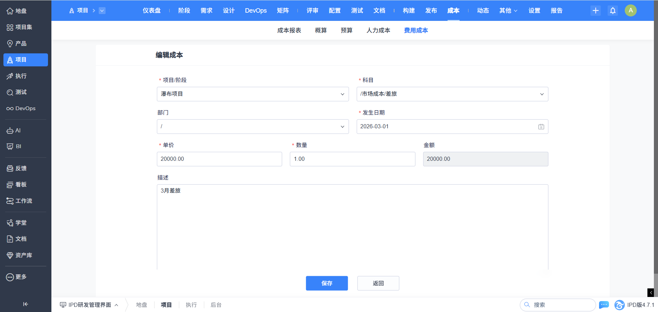Open AI in the sidebar
Screen dimensions: 658x312
tap(25, 130)
